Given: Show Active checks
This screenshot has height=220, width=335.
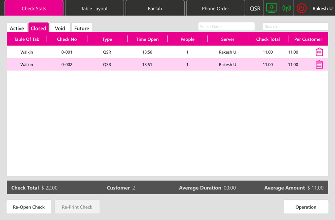Looking at the screenshot, I should pyautogui.click(x=17, y=28).
